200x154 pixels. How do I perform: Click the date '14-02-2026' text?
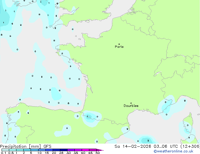137,146
